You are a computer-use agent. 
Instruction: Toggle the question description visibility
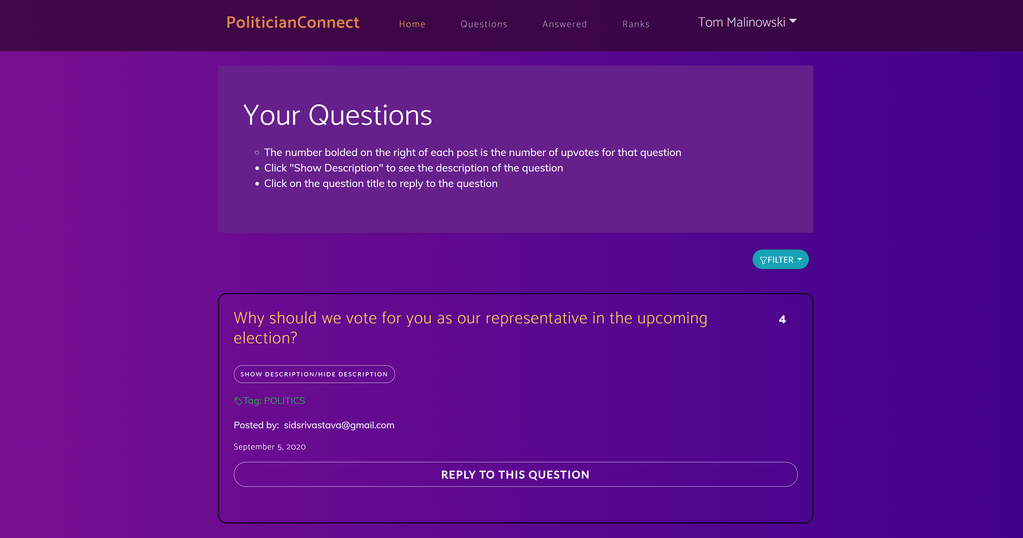point(314,374)
